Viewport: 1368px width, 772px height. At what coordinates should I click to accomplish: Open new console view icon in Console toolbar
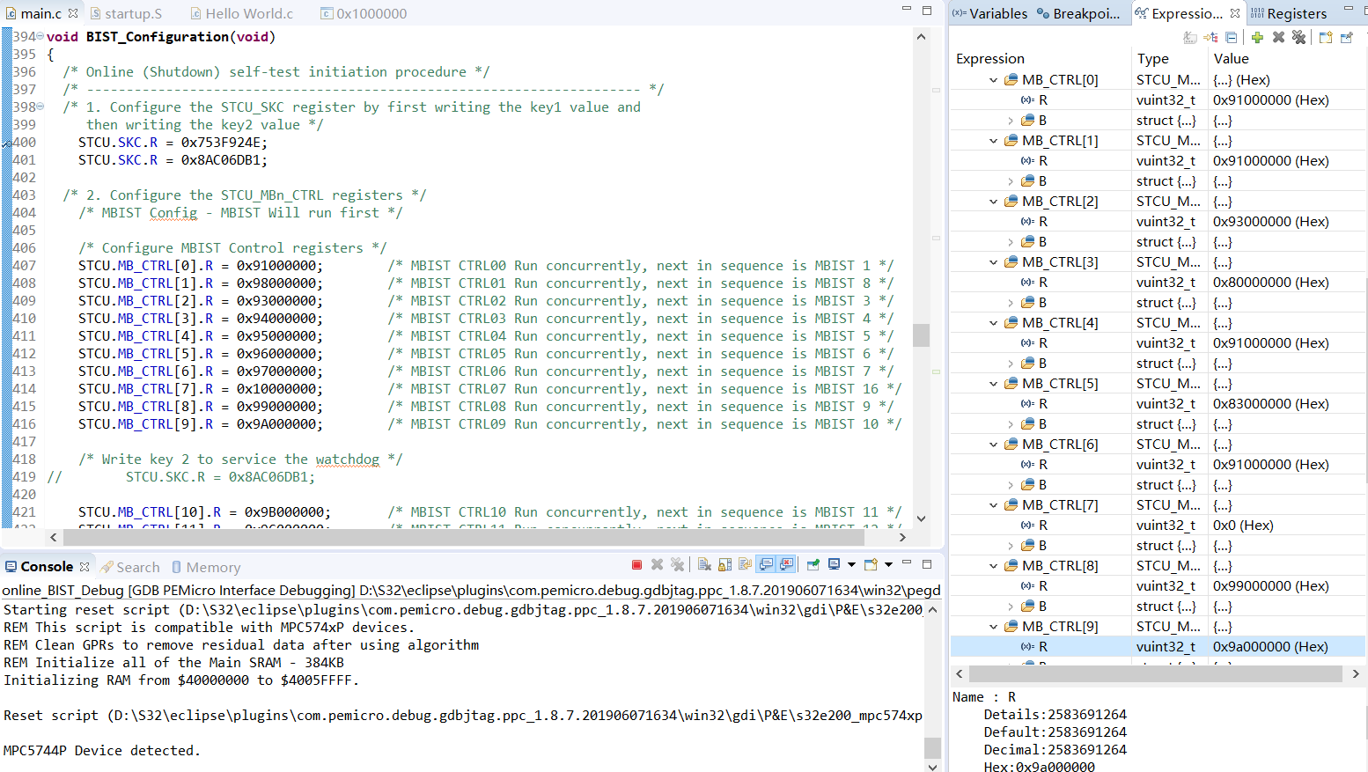(871, 565)
